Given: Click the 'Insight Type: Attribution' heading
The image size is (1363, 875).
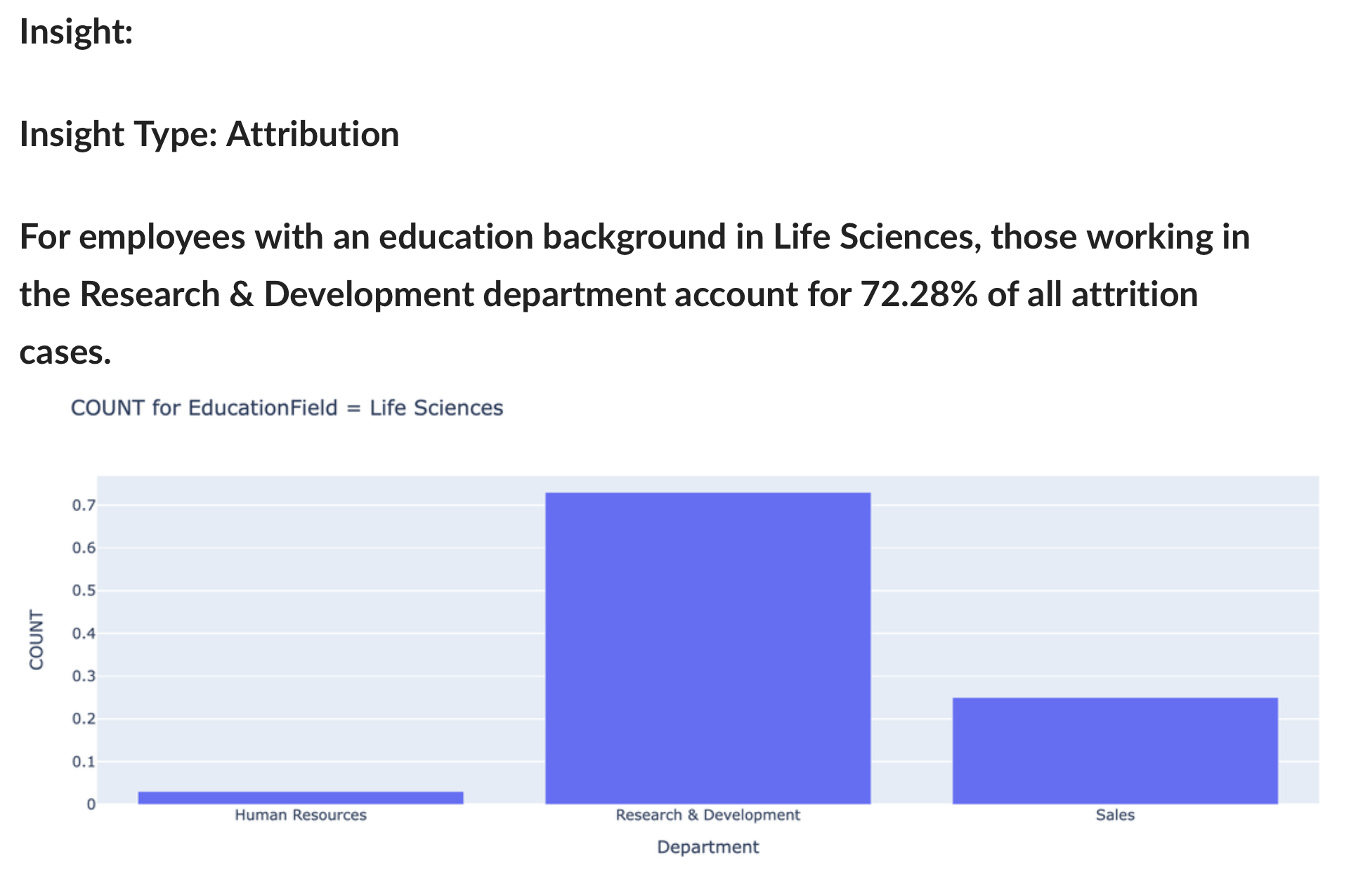Looking at the screenshot, I should (x=209, y=134).
